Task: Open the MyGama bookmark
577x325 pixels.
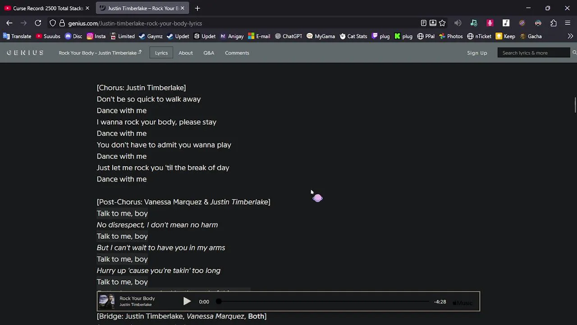Action: pyautogui.click(x=321, y=36)
